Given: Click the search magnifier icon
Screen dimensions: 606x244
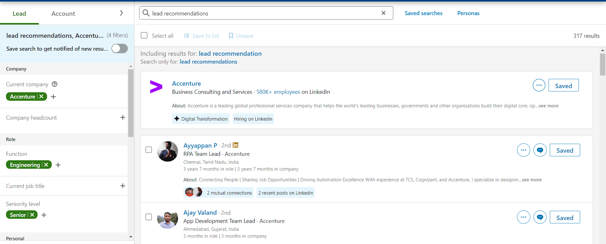Looking at the screenshot, I should (x=146, y=13).
